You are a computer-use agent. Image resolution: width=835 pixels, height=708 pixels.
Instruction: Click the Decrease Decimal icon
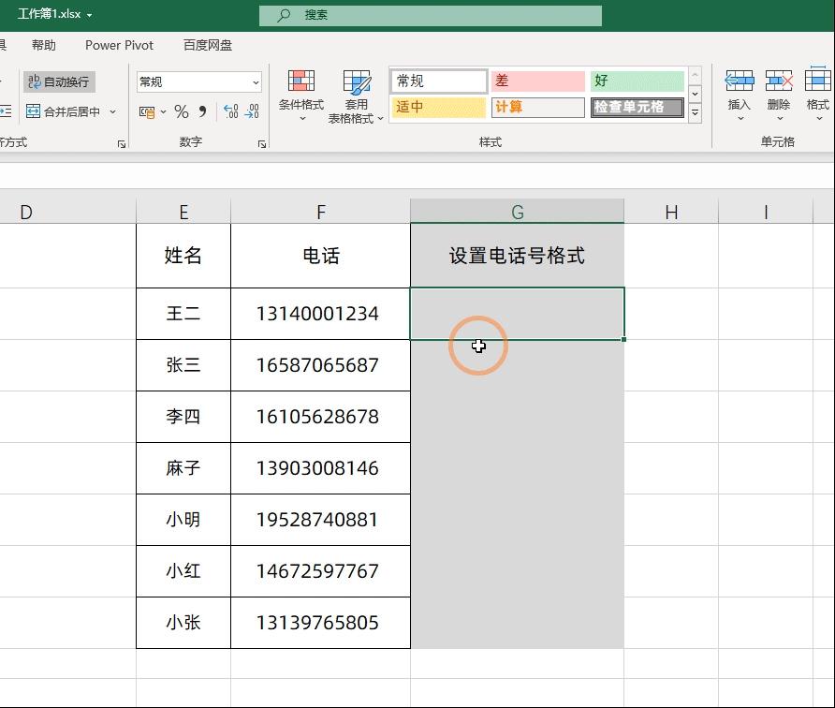click(251, 111)
